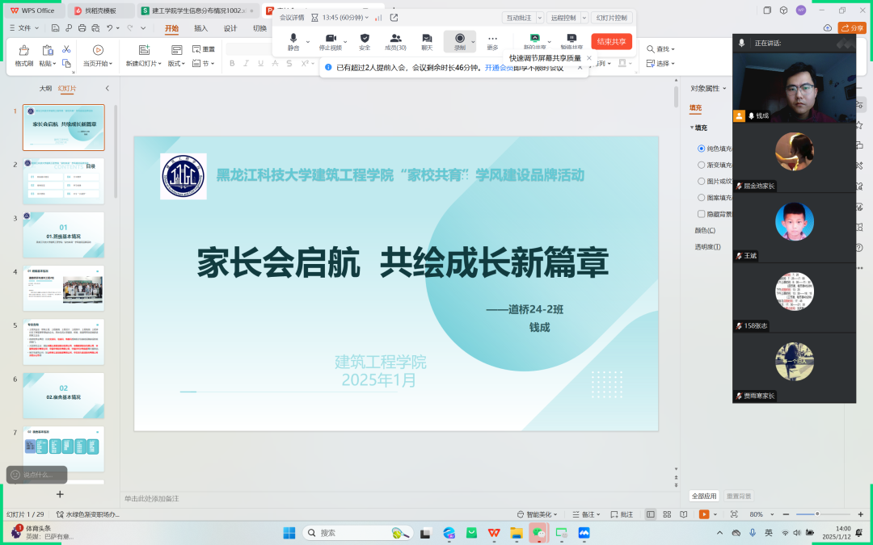Open the meeting chat panel

click(x=427, y=39)
